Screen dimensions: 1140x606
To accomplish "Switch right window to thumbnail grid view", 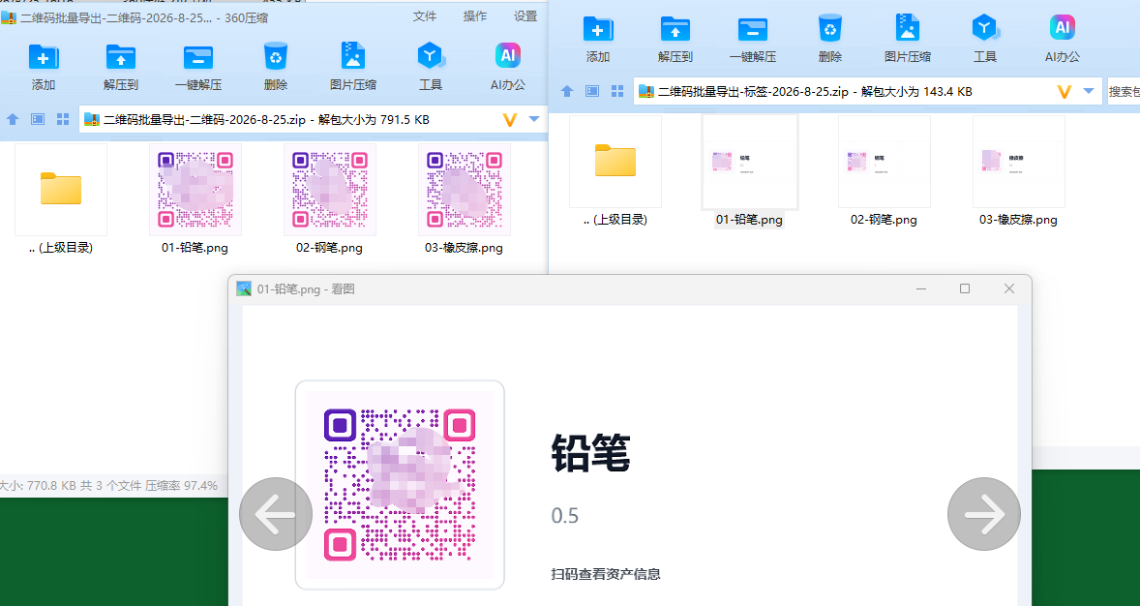I will (x=617, y=91).
